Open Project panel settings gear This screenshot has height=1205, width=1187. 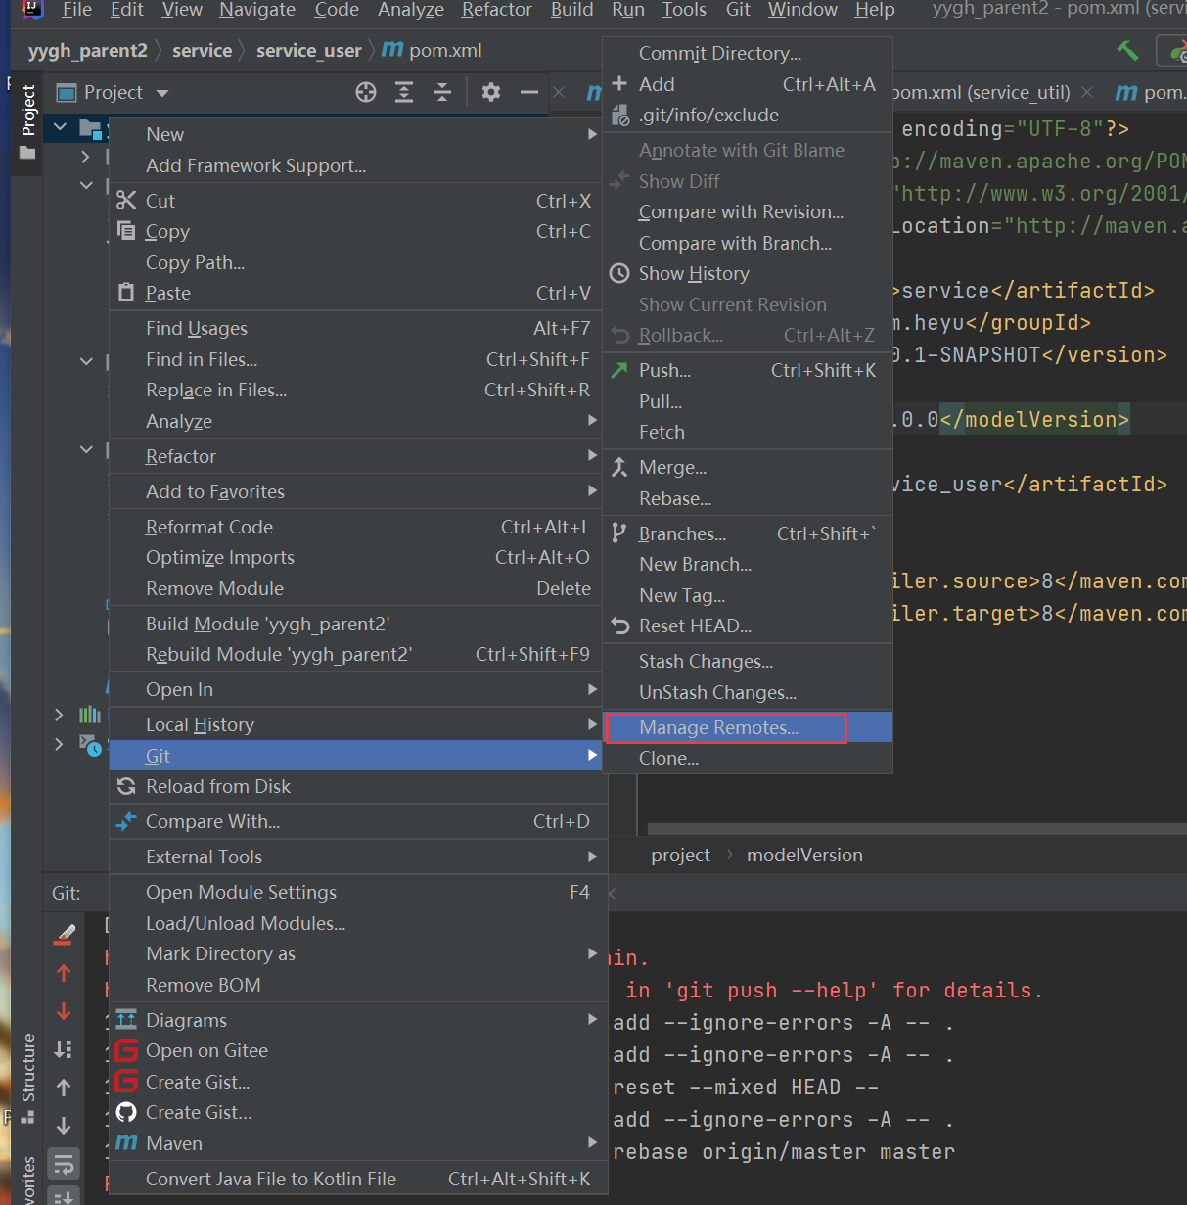point(491,92)
